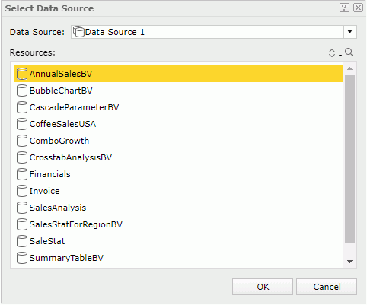Image resolution: width=367 pixels, height=305 pixels.
Task: Select the CascadeParameterBV resource name
Action: (74, 107)
